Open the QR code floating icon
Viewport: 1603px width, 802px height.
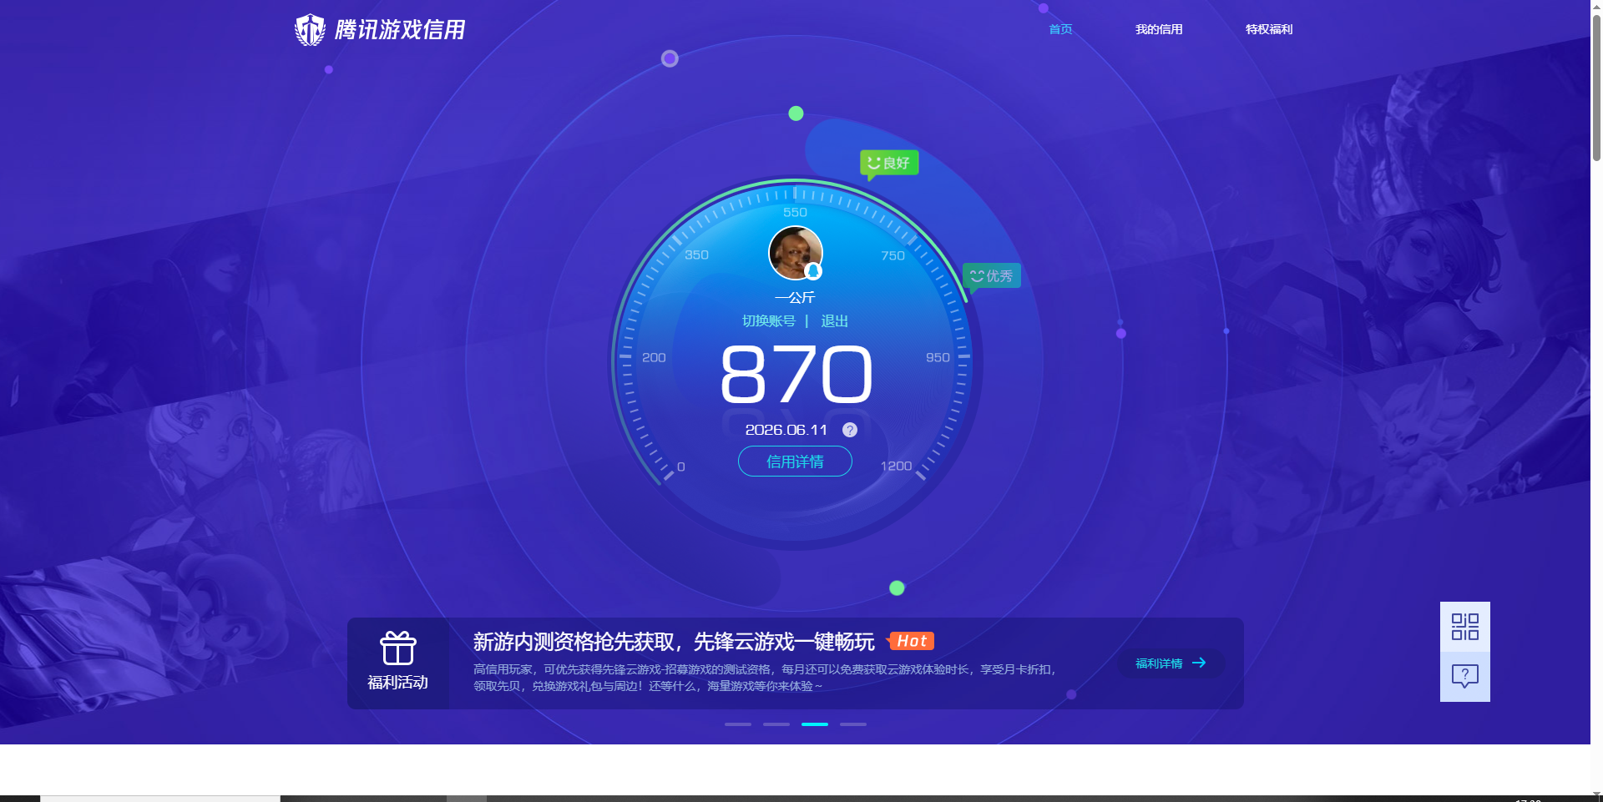click(x=1465, y=627)
